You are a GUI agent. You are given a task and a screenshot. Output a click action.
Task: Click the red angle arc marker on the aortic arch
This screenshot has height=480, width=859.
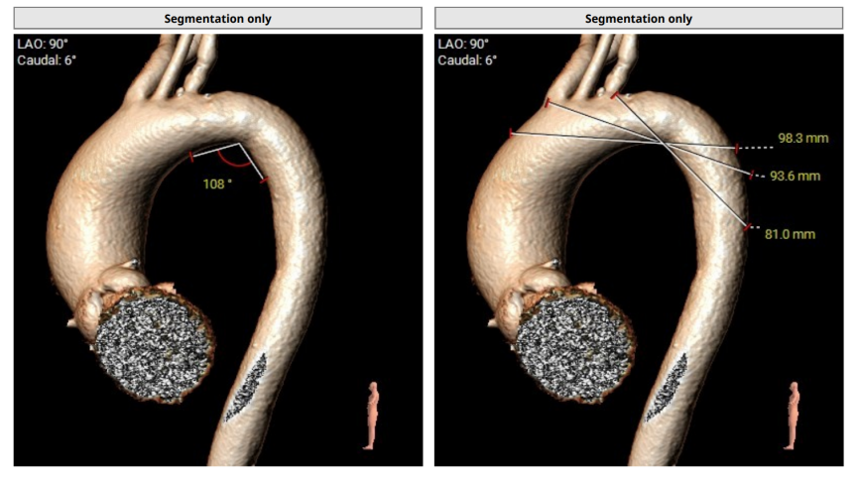tap(234, 161)
